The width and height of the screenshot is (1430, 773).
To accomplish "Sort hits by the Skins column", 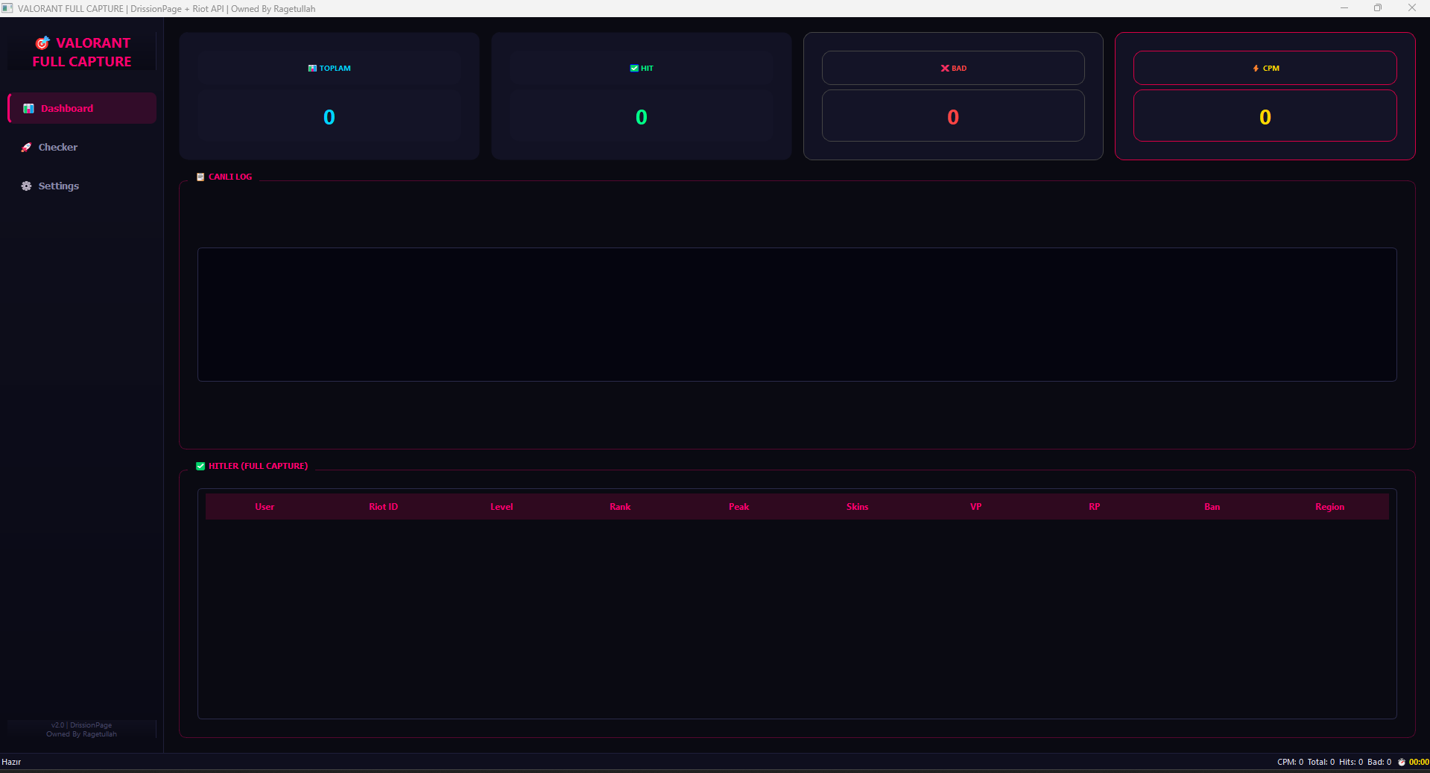I will (x=857, y=507).
